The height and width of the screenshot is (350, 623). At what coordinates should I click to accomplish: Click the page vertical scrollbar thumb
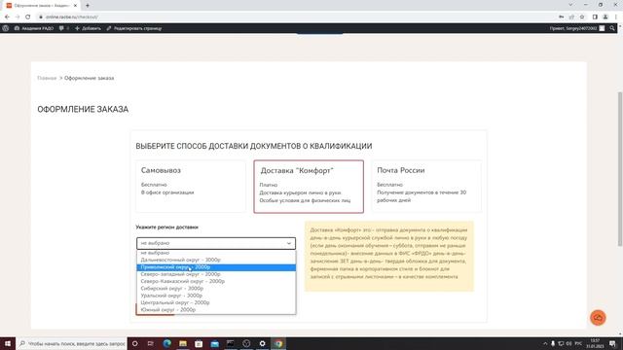[620, 168]
